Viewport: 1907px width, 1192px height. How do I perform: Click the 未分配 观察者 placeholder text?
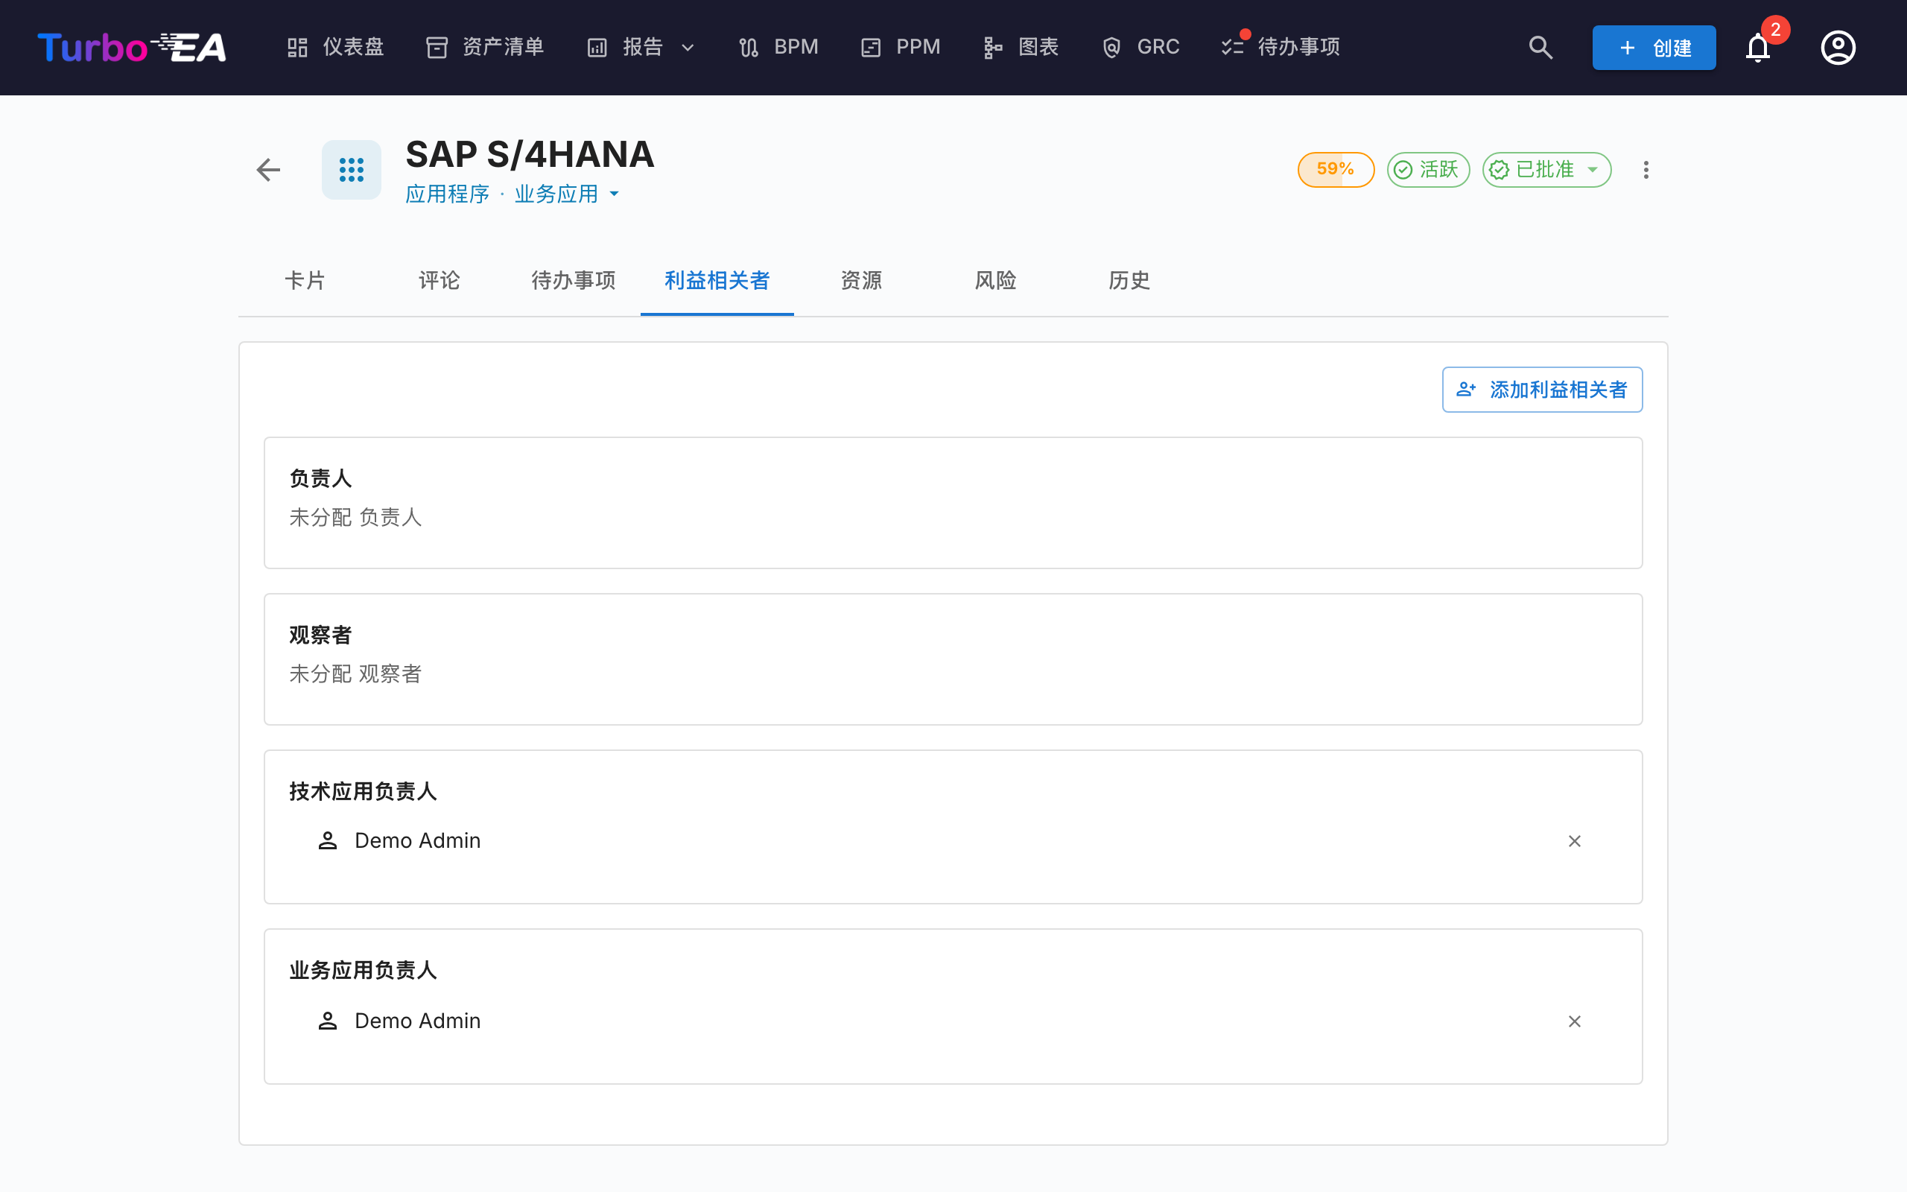(355, 674)
